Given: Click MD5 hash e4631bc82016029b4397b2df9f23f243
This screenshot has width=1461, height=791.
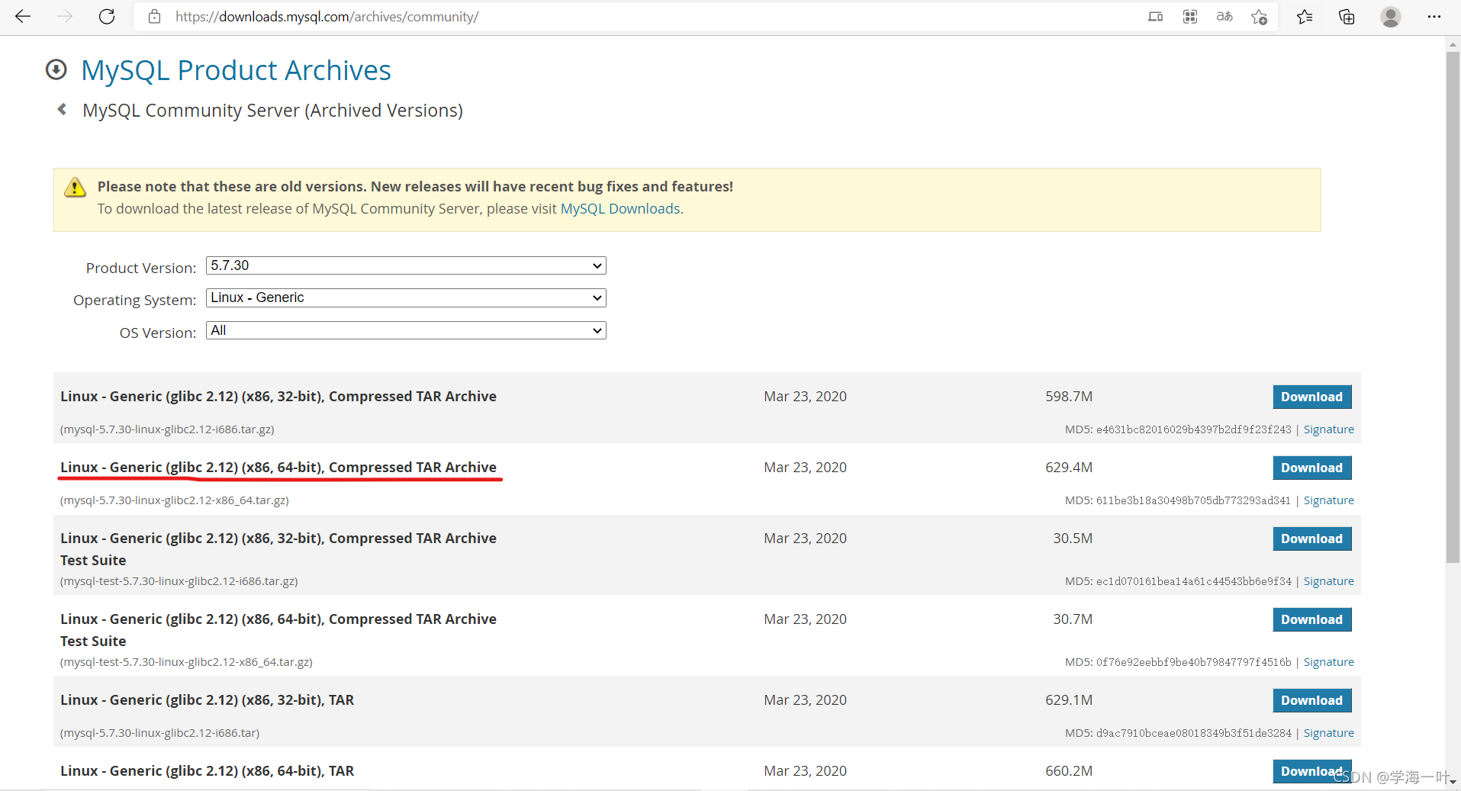Looking at the screenshot, I should pyautogui.click(x=1193, y=429).
